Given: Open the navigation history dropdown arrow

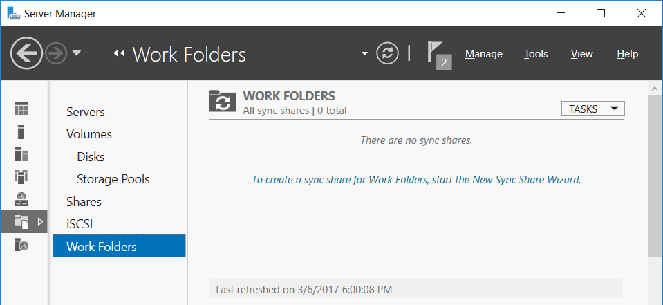Looking at the screenshot, I should tap(76, 53).
